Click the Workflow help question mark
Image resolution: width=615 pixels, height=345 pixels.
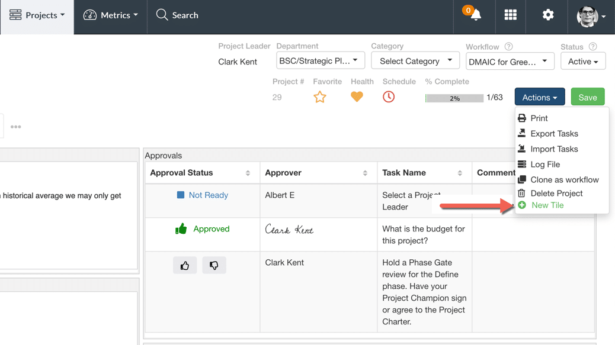pos(509,47)
